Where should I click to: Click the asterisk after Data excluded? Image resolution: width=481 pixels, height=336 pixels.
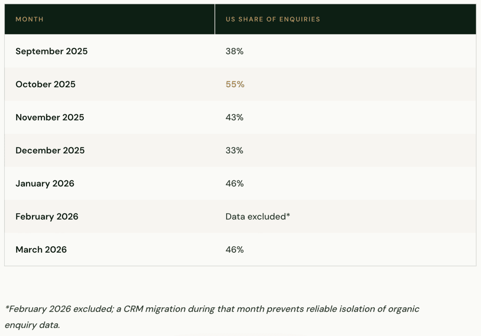(x=288, y=215)
